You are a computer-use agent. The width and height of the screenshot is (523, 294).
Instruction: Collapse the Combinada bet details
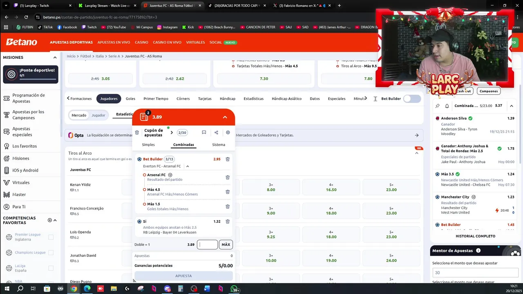pyautogui.click(x=512, y=106)
